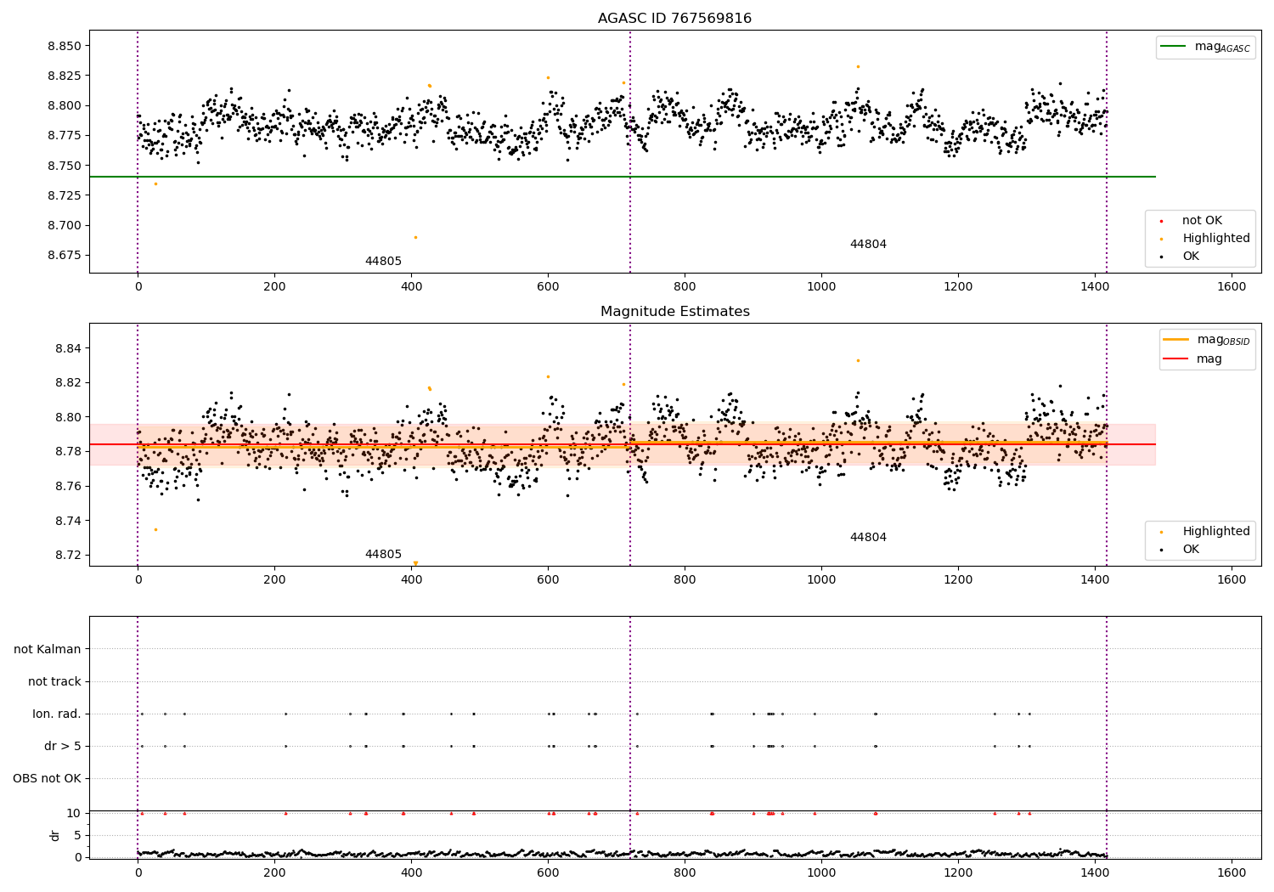Screen dimensions: 1274x892
Task: Click '44805' label in Magnitude Estimates plot
Action: [383, 555]
